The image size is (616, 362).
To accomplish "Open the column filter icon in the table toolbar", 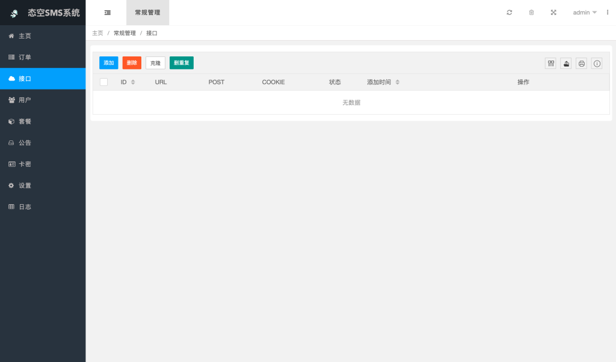I will pyautogui.click(x=550, y=64).
